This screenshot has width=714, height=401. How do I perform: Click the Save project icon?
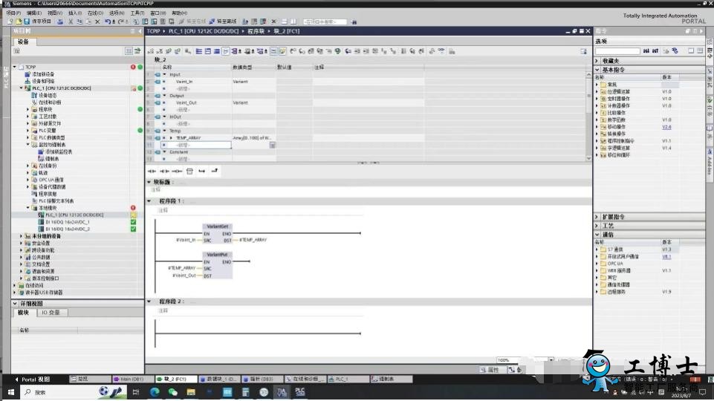27,22
